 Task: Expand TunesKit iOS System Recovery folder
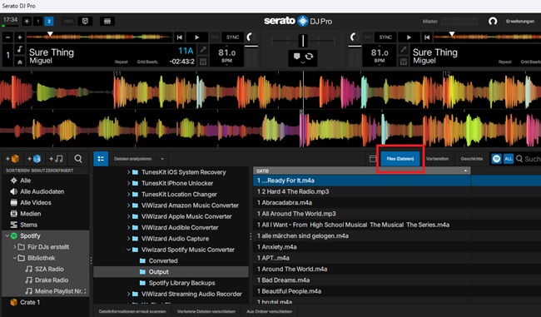tap(129, 172)
